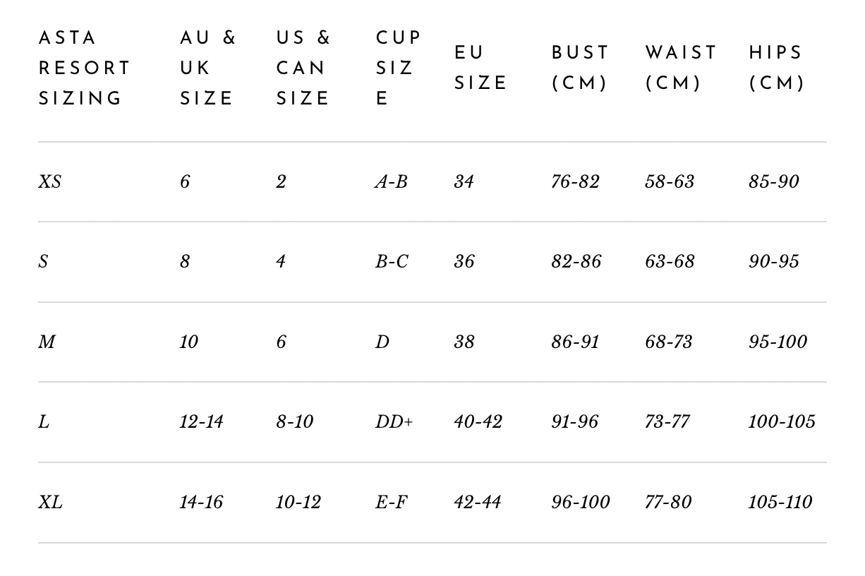Screen dimensions: 865x576
Task: Click the DD+ cup size cell
Action: tap(394, 422)
